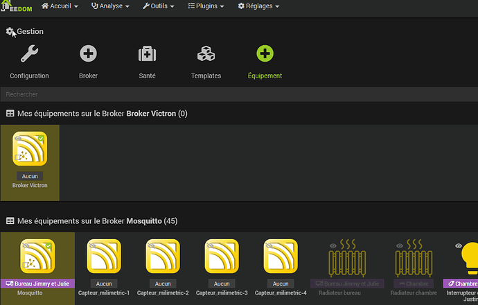This screenshot has height=305, width=478.
Task: Open Capteur_milimetric-4 equipment icon
Action: pyautogui.click(x=281, y=256)
